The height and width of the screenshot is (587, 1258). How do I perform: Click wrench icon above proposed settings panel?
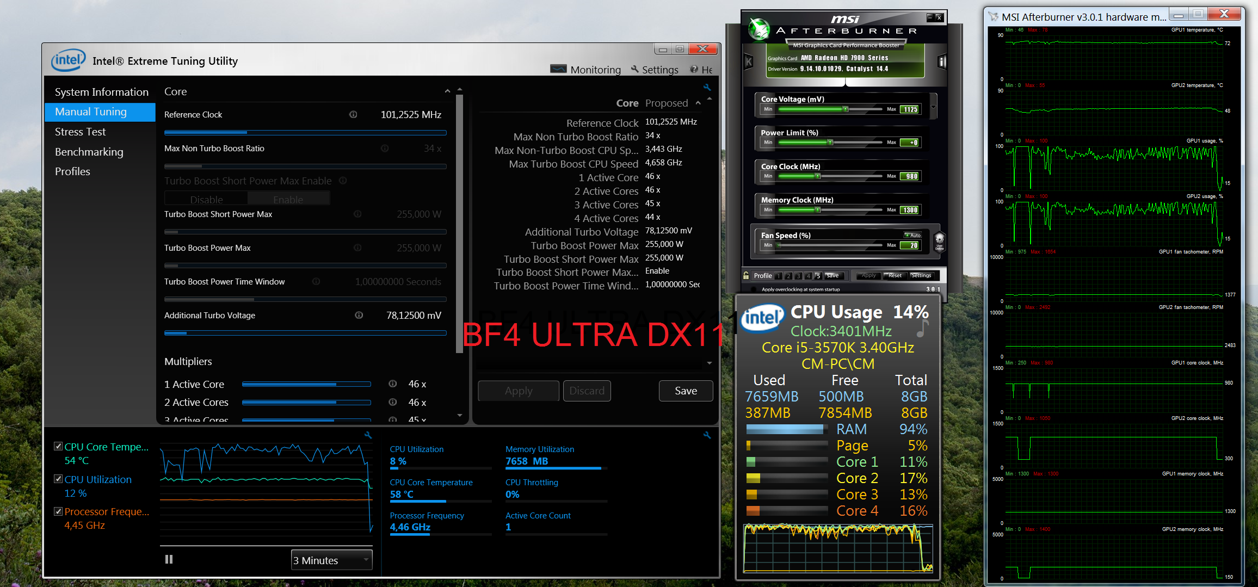coord(707,87)
